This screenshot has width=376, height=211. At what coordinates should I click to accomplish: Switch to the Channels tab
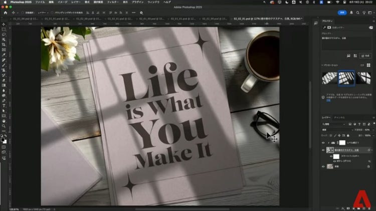point(339,117)
